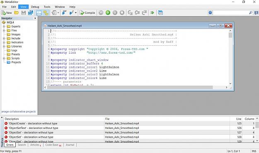Expand the Files folder
Screen dimensions: 259x153
pyautogui.click(x=4, y=30)
